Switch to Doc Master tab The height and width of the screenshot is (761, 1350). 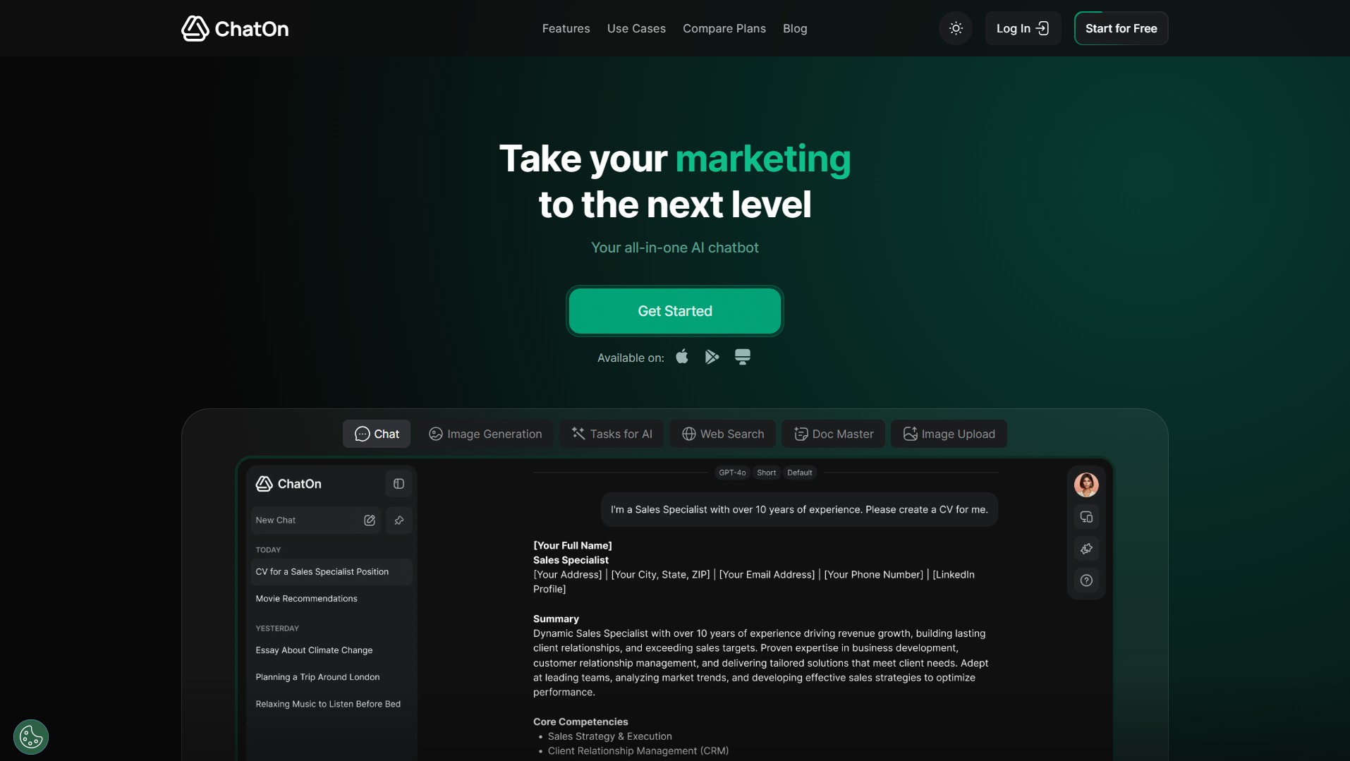pyautogui.click(x=833, y=434)
